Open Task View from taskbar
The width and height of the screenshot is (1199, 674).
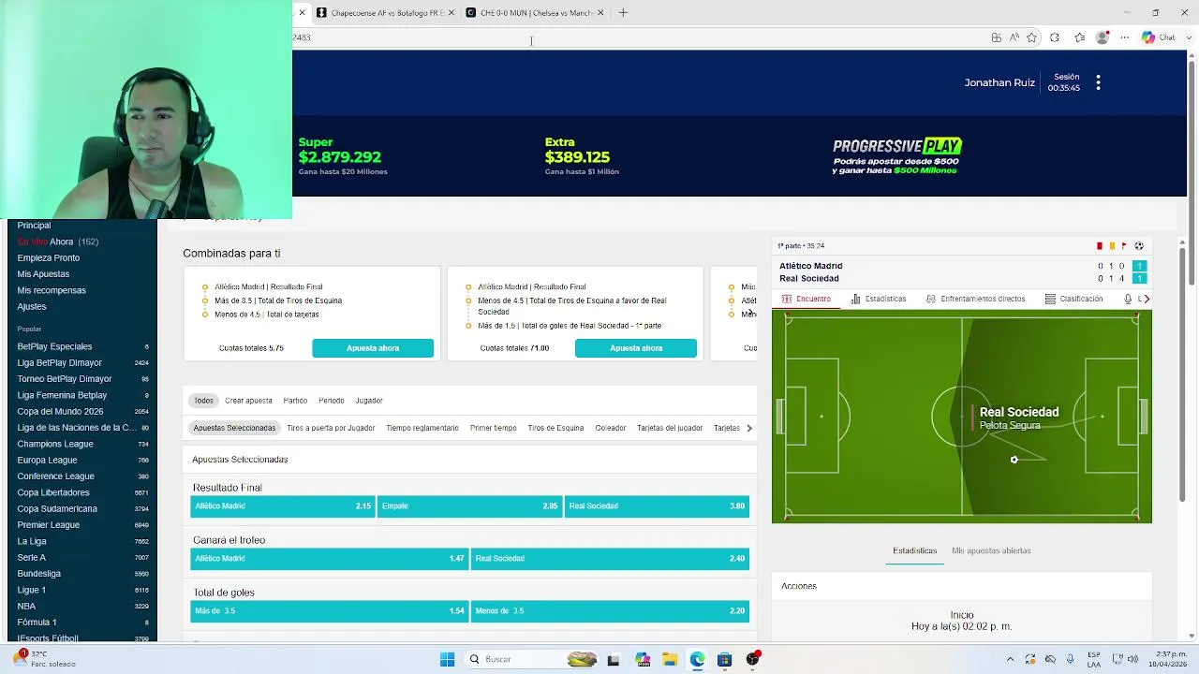pyautogui.click(x=614, y=659)
